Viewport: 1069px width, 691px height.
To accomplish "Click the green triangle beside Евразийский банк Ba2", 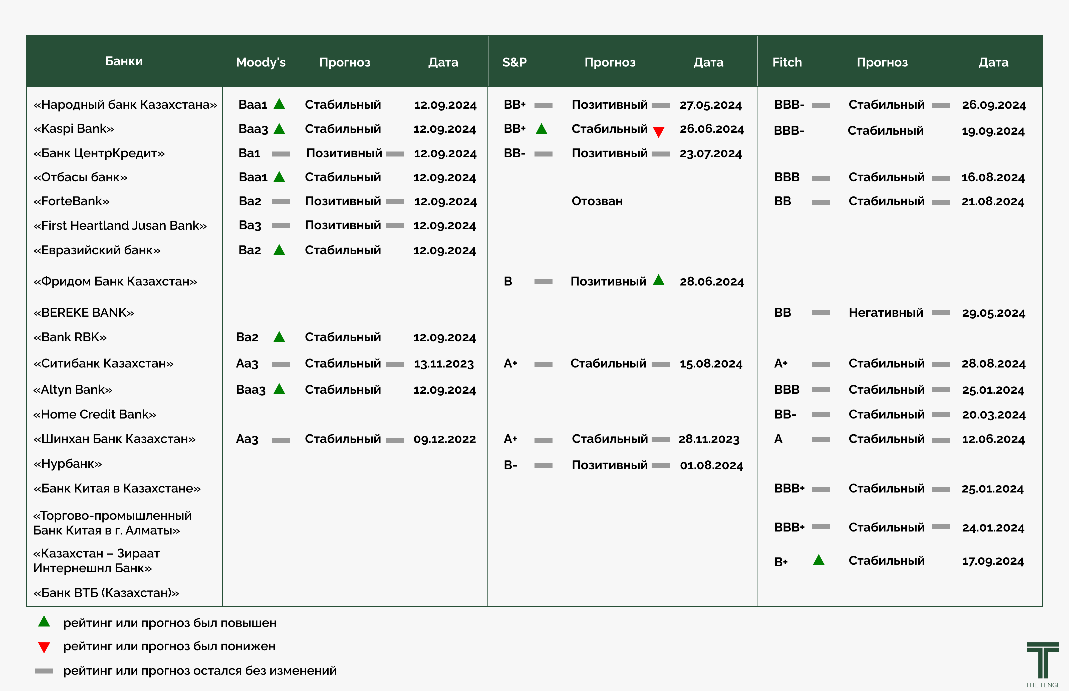I will point(279,249).
